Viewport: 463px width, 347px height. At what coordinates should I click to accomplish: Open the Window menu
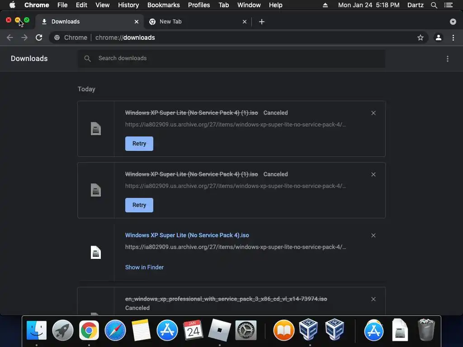[x=249, y=5]
